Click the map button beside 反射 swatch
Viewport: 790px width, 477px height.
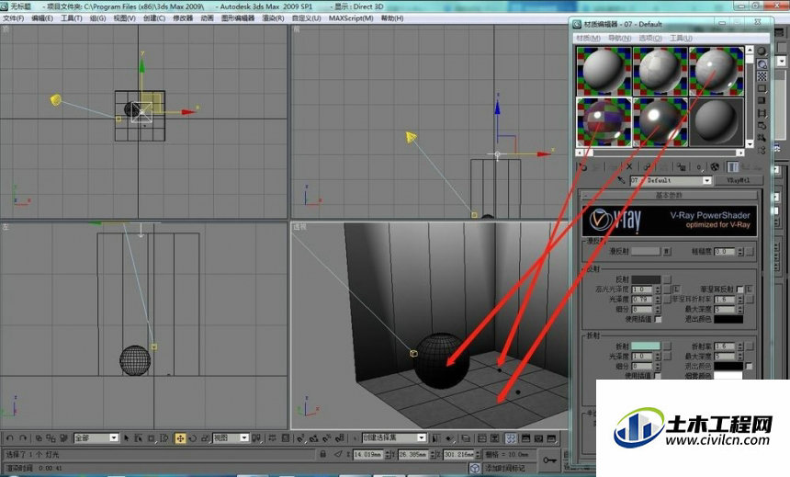(x=667, y=279)
